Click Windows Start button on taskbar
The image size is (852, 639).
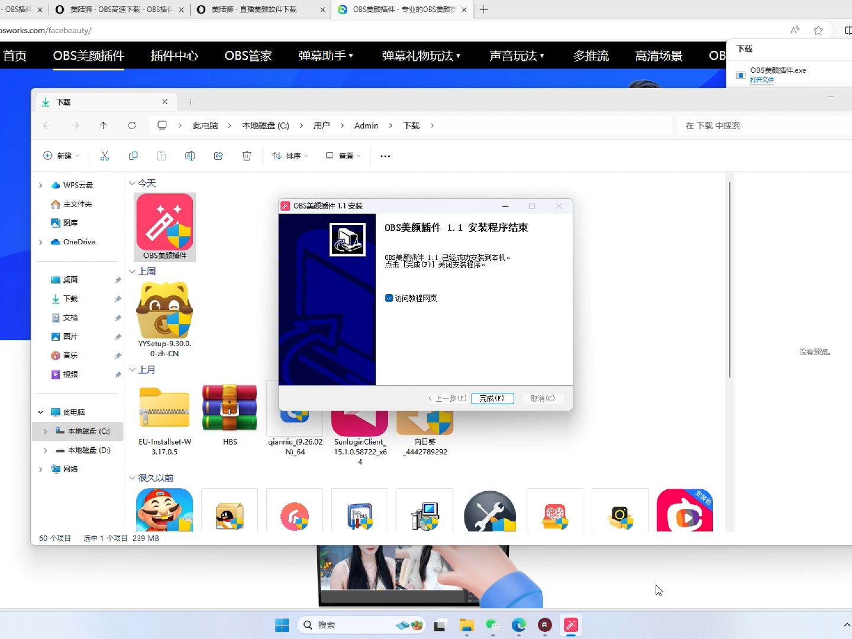tap(282, 625)
